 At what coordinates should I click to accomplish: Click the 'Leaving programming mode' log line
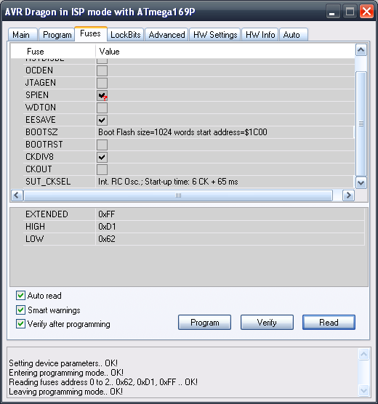(65, 392)
